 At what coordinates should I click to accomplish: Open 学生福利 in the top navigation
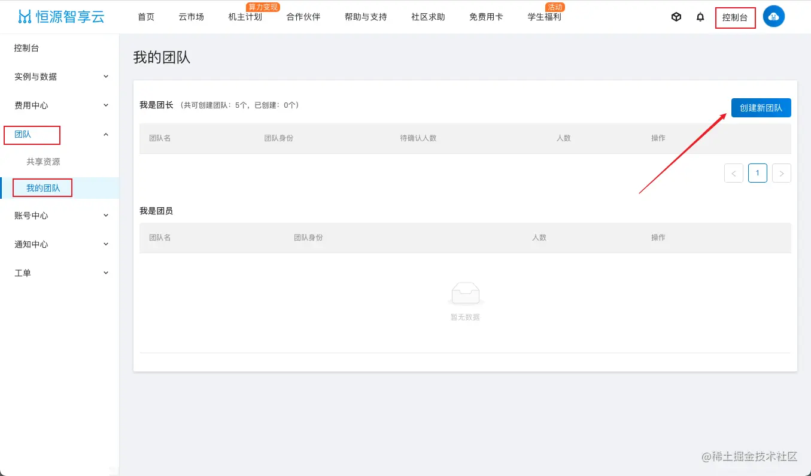coord(544,17)
